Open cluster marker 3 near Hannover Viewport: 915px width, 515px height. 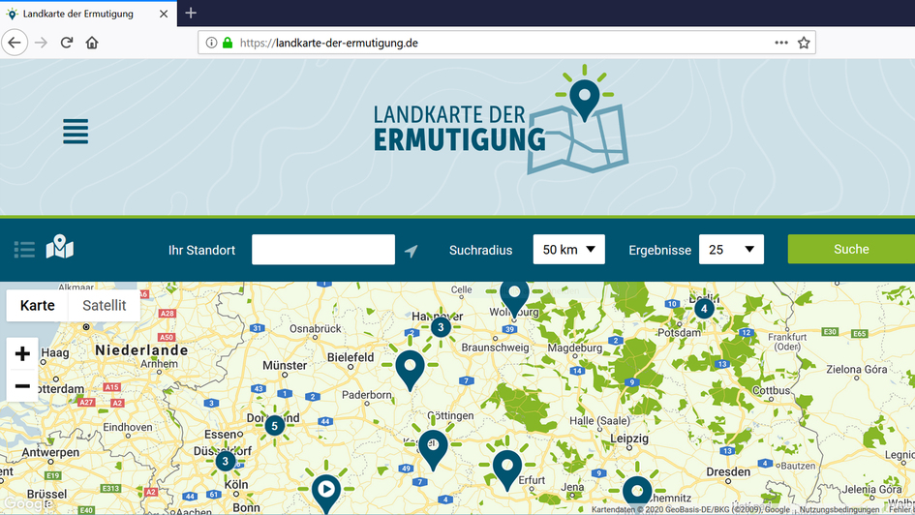point(441,327)
